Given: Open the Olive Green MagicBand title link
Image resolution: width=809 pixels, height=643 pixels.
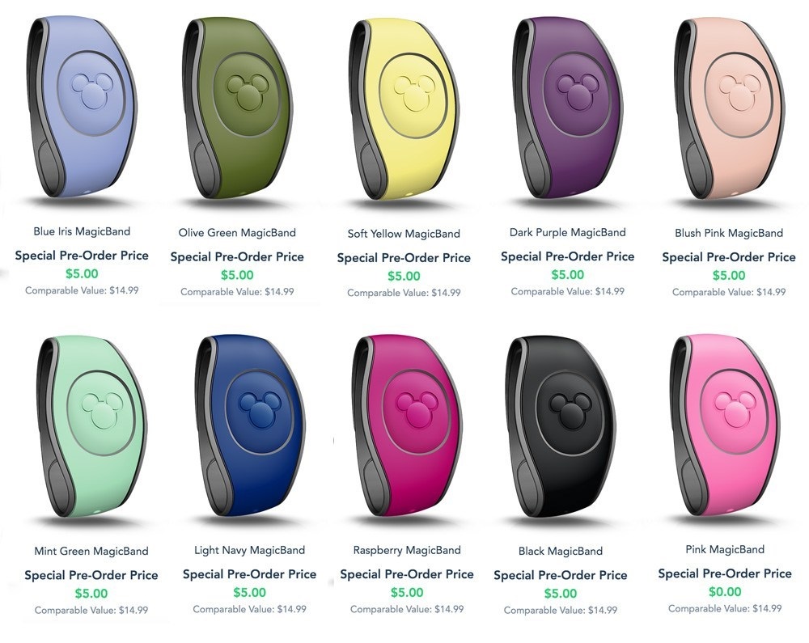Looking at the screenshot, I should (x=237, y=233).
